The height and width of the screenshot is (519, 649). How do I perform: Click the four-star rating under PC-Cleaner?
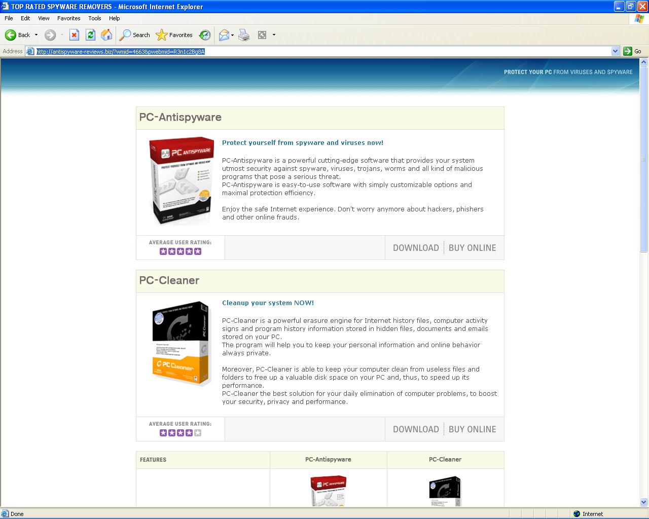pyautogui.click(x=181, y=433)
